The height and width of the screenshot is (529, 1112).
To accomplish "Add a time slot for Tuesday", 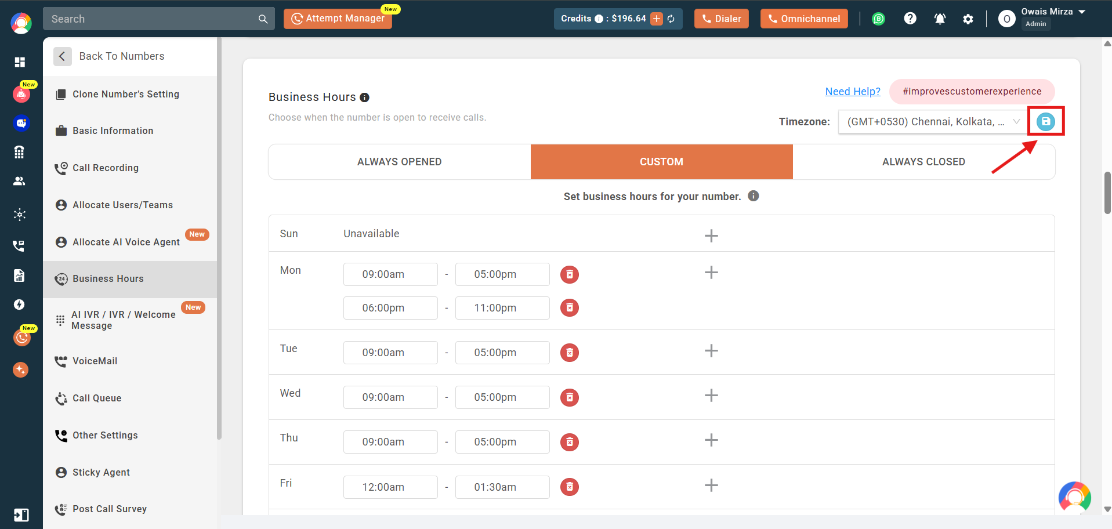I will pos(711,351).
